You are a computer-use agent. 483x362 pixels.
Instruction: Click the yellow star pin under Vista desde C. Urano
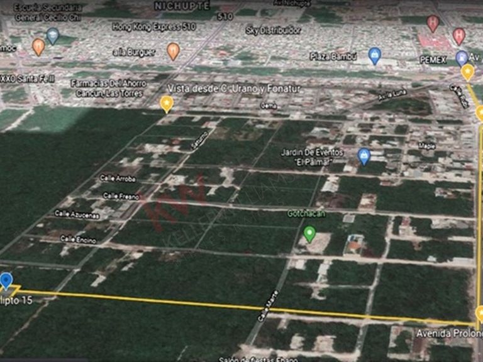[166, 104]
